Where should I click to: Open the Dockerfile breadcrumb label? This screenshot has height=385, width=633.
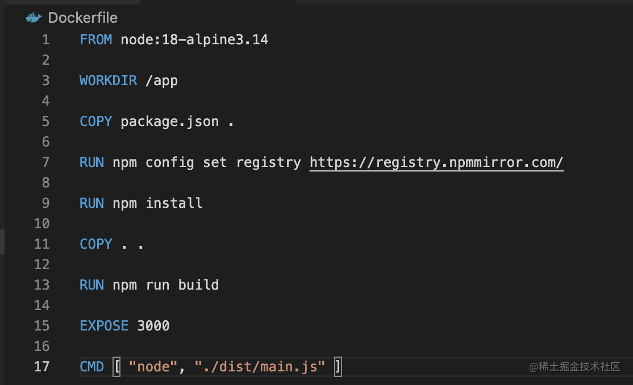coord(82,18)
